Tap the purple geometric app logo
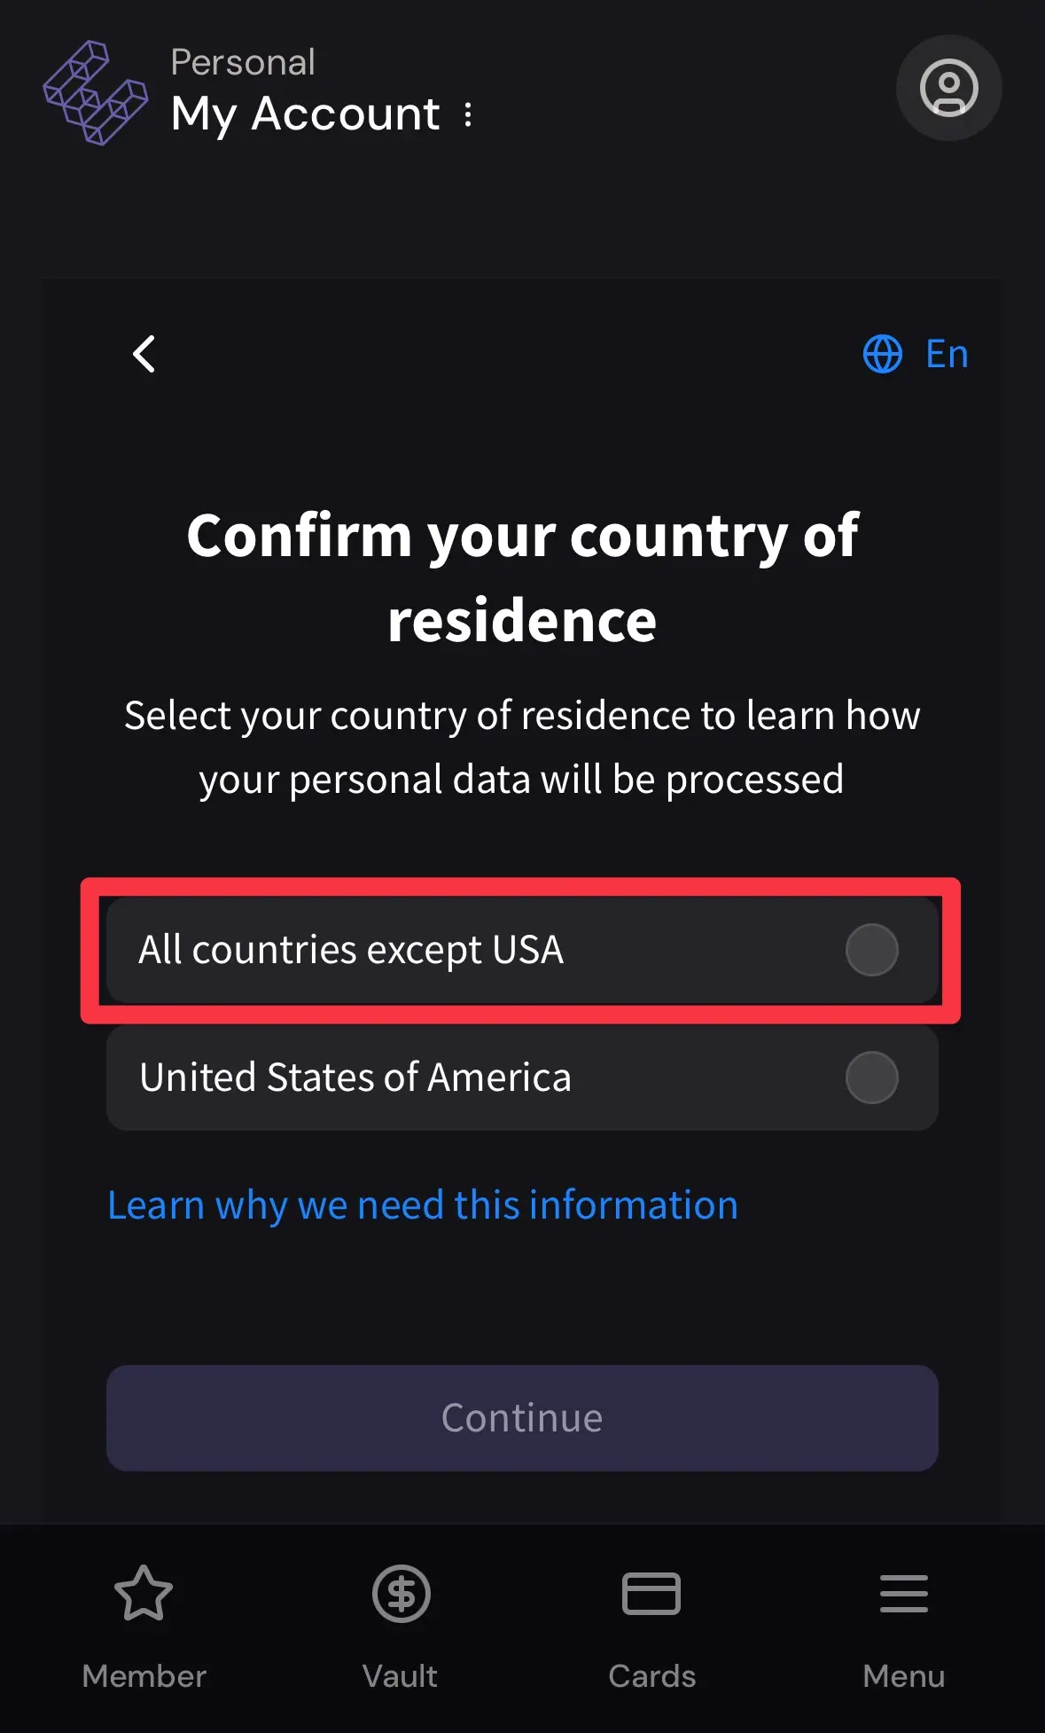Screen dimensions: 1045x1733 coord(96,92)
